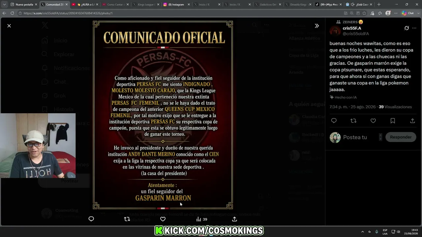Open the network icon in the system tray
The image size is (422, 237).
393,232
